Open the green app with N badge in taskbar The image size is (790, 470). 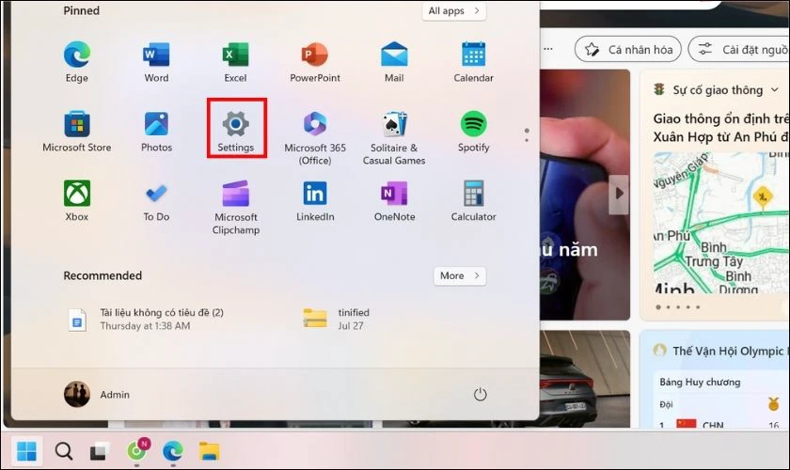click(137, 450)
